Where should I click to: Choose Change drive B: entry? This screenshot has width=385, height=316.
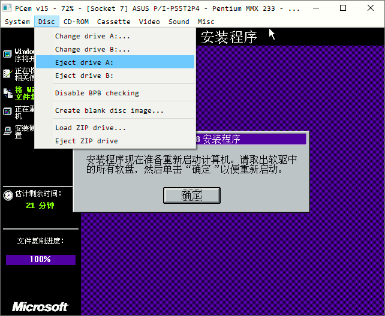click(115, 49)
